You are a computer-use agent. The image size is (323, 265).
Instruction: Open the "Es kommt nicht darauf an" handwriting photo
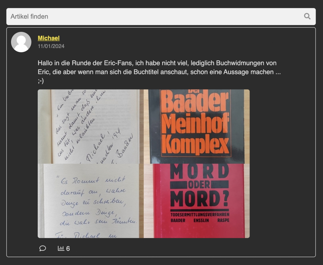click(x=89, y=201)
